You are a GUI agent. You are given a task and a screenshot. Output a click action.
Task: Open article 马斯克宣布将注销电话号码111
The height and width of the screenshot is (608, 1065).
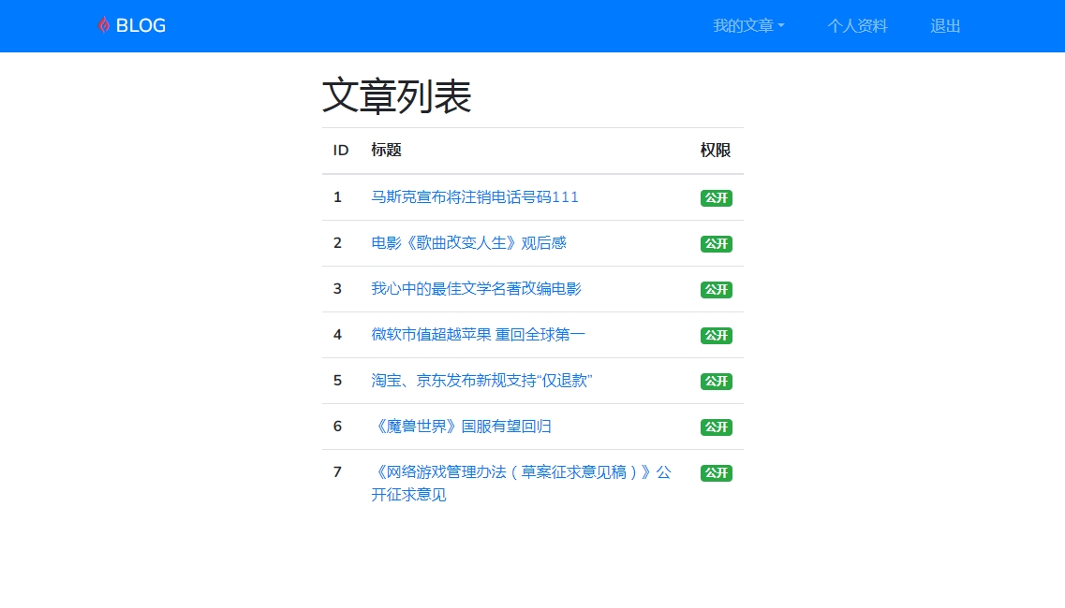tap(475, 197)
